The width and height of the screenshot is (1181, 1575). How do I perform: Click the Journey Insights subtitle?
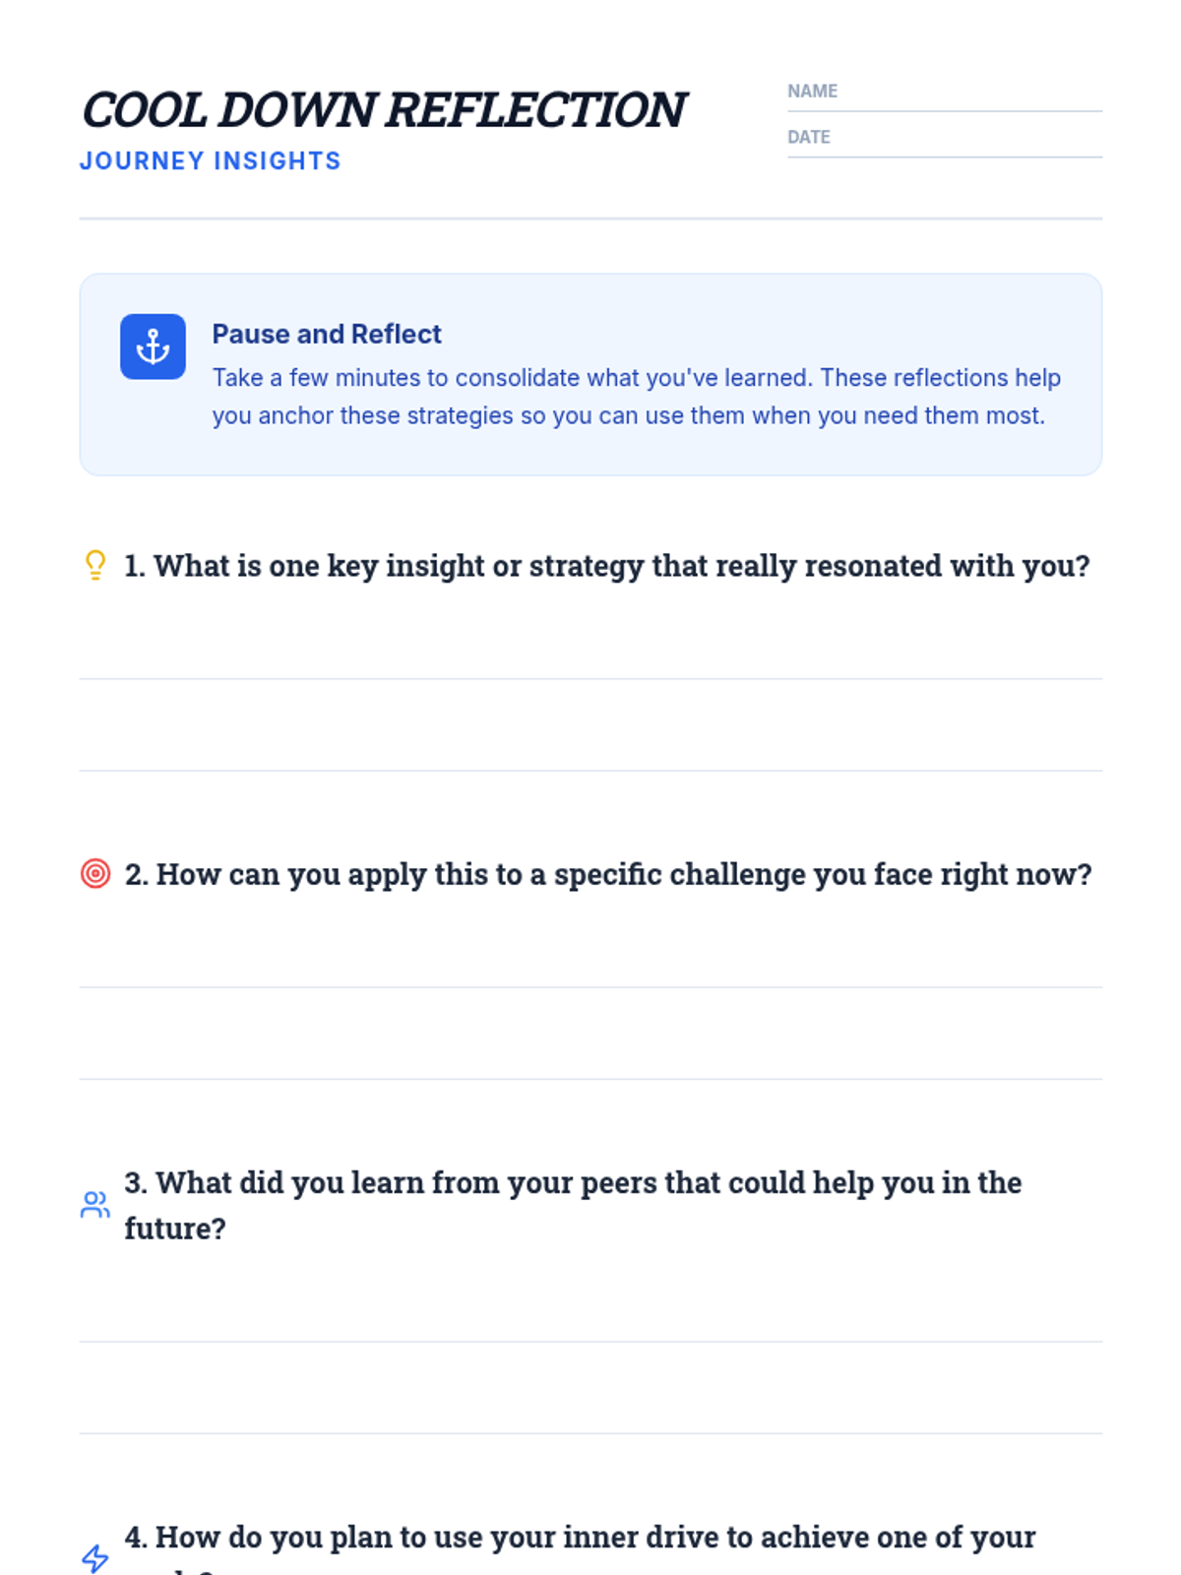[x=210, y=161]
